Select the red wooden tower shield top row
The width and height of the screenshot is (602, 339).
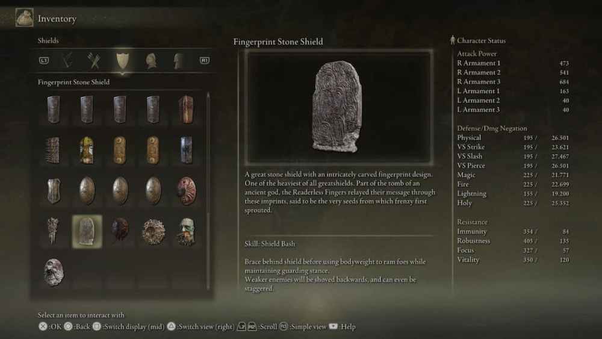coord(186,110)
